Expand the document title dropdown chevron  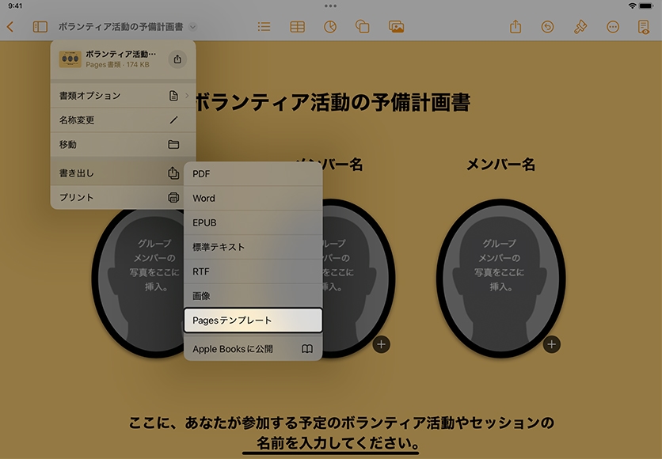pos(193,27)
